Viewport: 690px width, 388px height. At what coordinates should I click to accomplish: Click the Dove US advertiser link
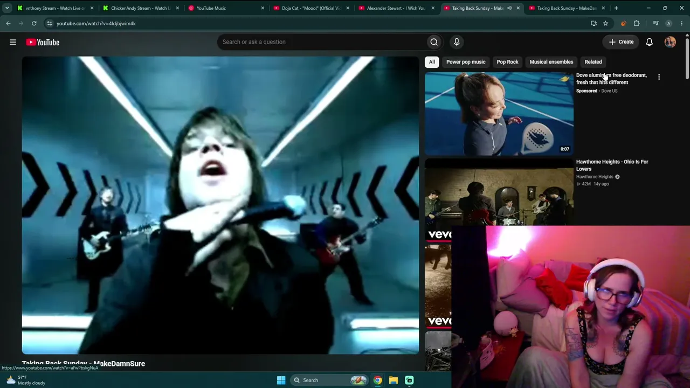(x=609, y=91)
